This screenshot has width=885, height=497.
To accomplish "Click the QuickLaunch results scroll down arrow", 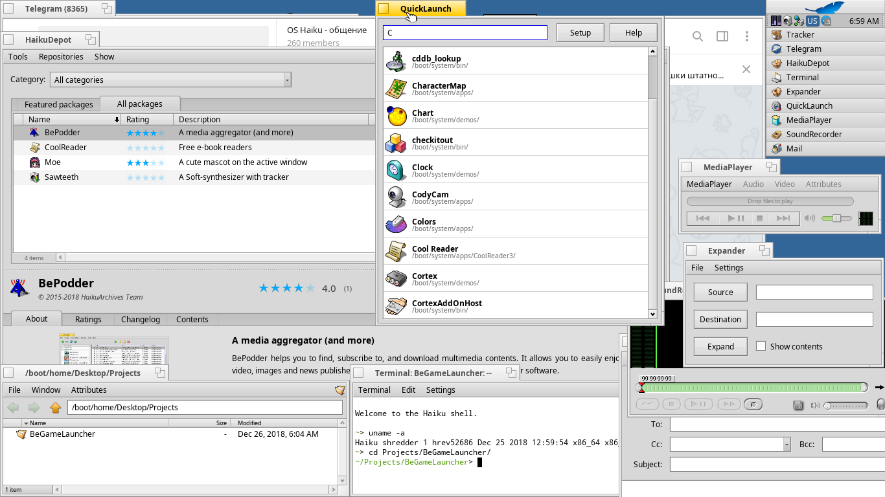I will click(653, 315).
